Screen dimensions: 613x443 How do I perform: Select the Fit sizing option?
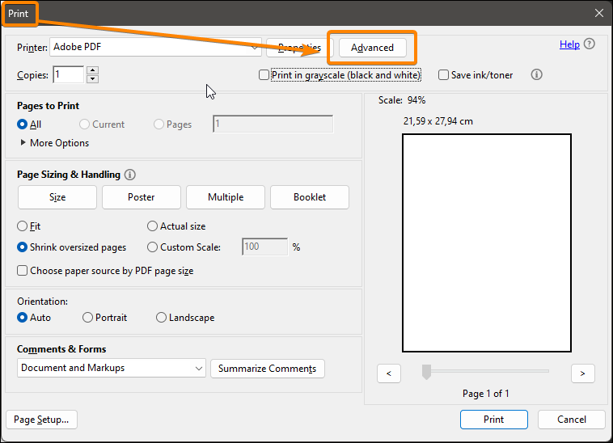click(23, 226)
